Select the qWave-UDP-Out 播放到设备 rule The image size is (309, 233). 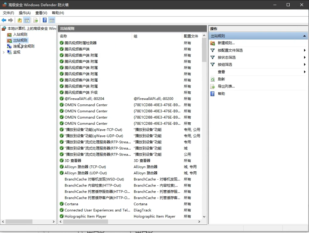94,136
